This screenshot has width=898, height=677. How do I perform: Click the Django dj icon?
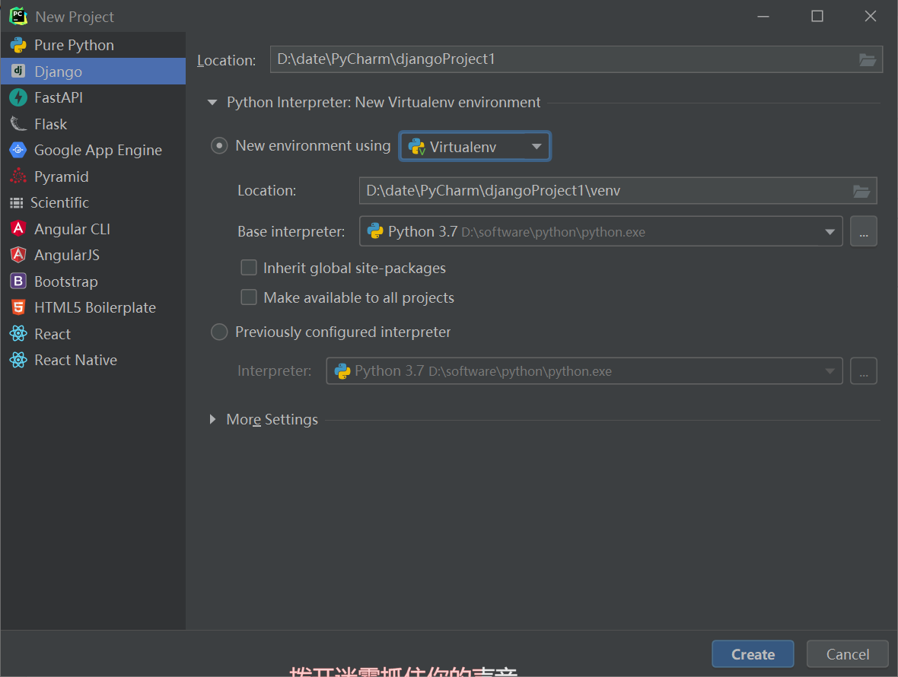point(18,71)
